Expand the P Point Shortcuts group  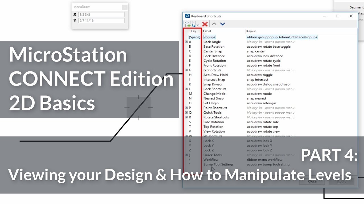pos(186,108)
